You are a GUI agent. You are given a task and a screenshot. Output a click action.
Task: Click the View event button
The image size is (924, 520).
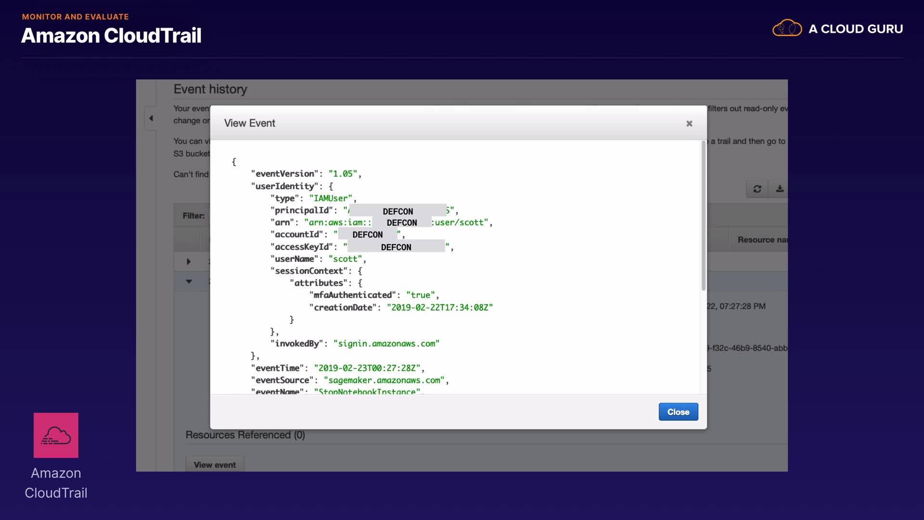point(215,465)
